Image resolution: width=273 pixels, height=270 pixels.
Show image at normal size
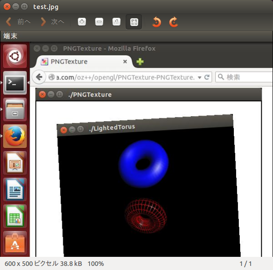pos(116,22)
